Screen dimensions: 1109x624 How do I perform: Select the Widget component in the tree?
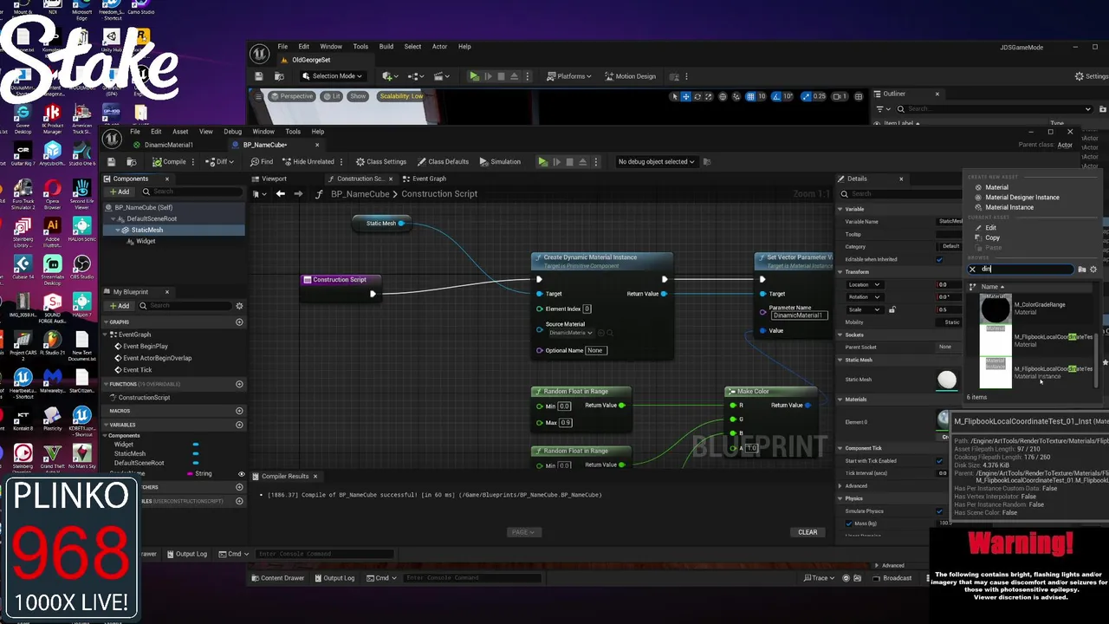pyautogui.click(x=145, y=241)
